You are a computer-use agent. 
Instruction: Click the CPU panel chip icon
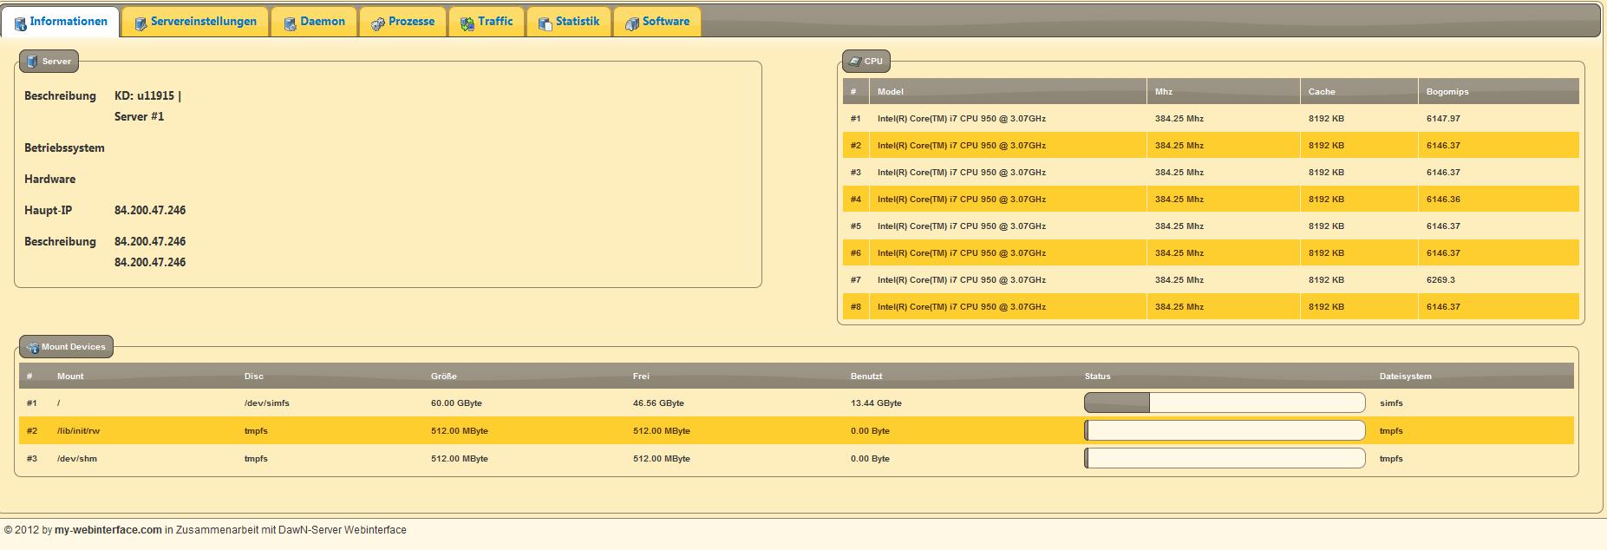(854, 62)
